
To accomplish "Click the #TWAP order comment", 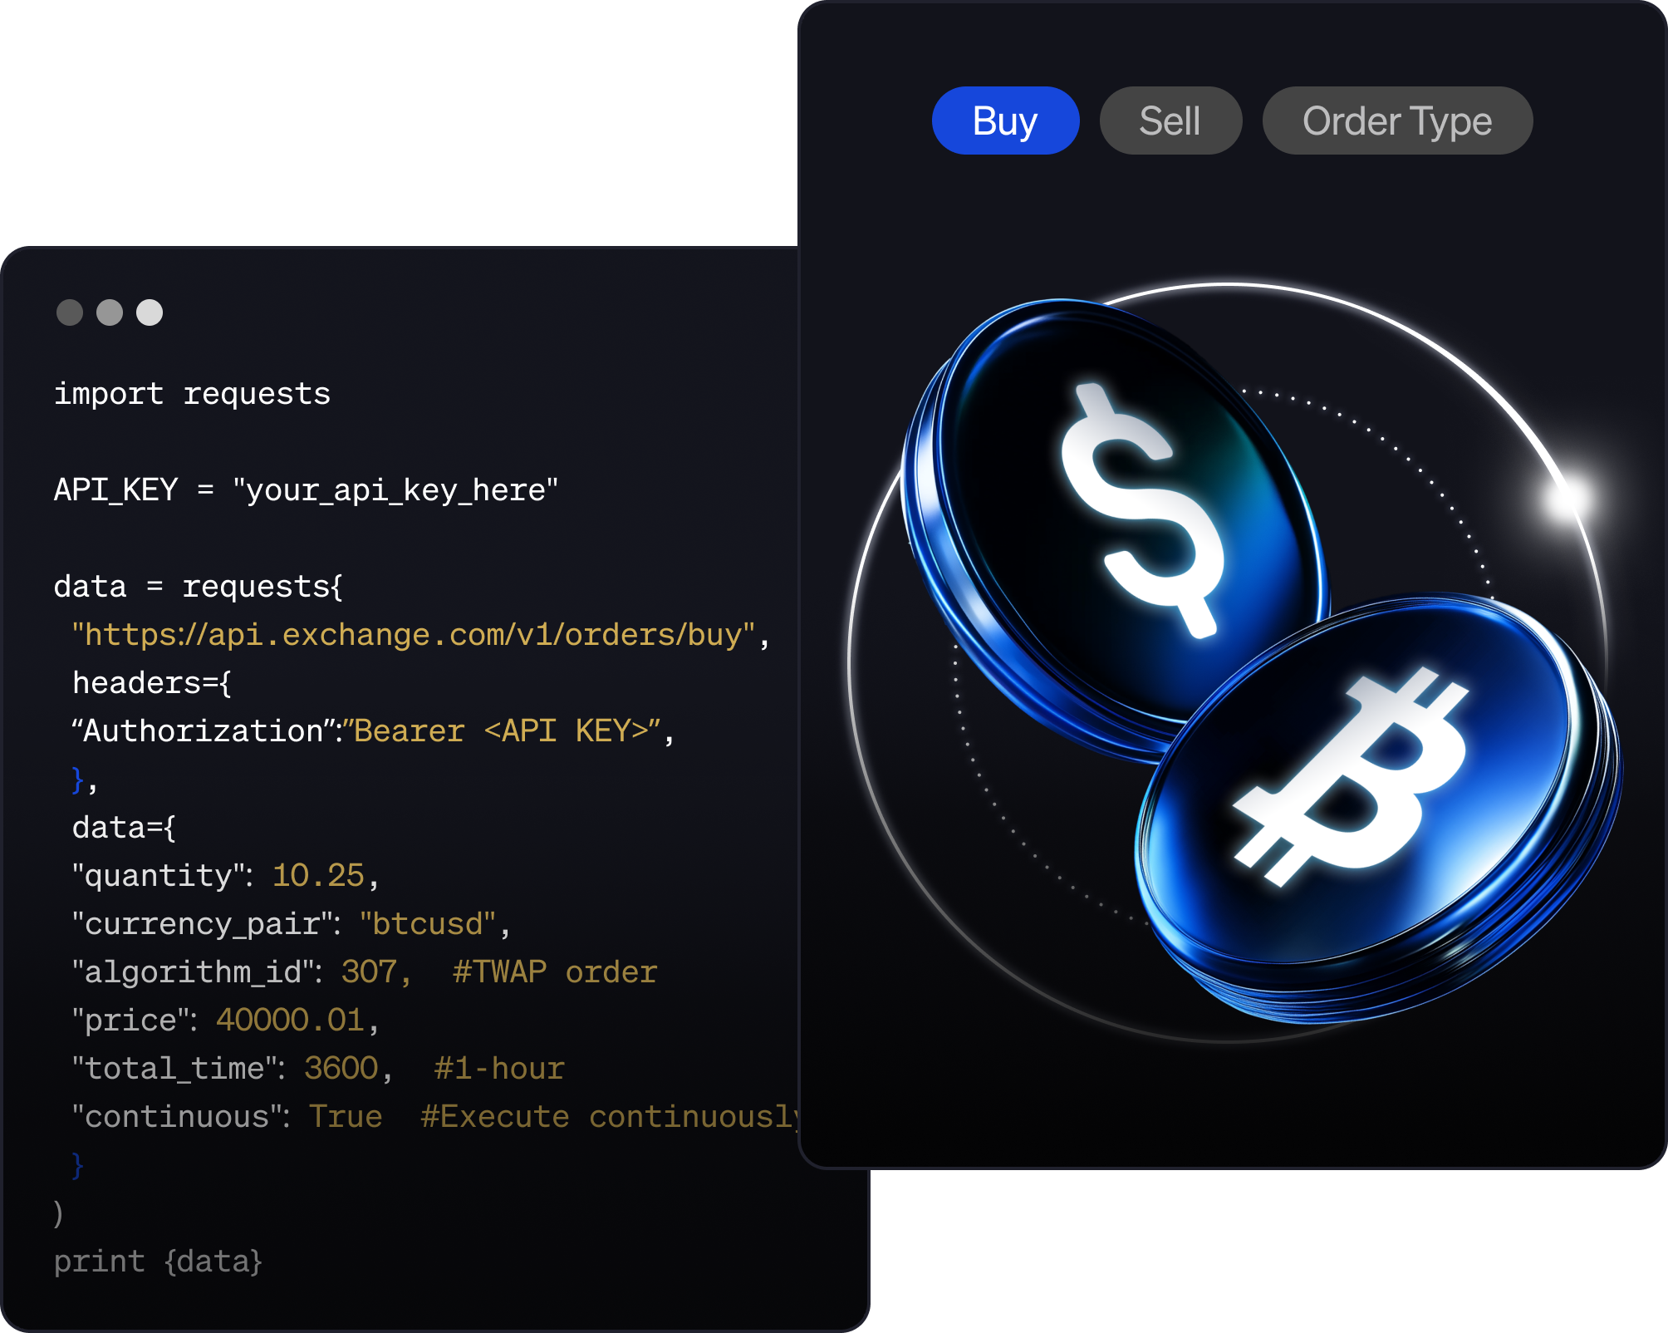I will (x=555, y=972).
